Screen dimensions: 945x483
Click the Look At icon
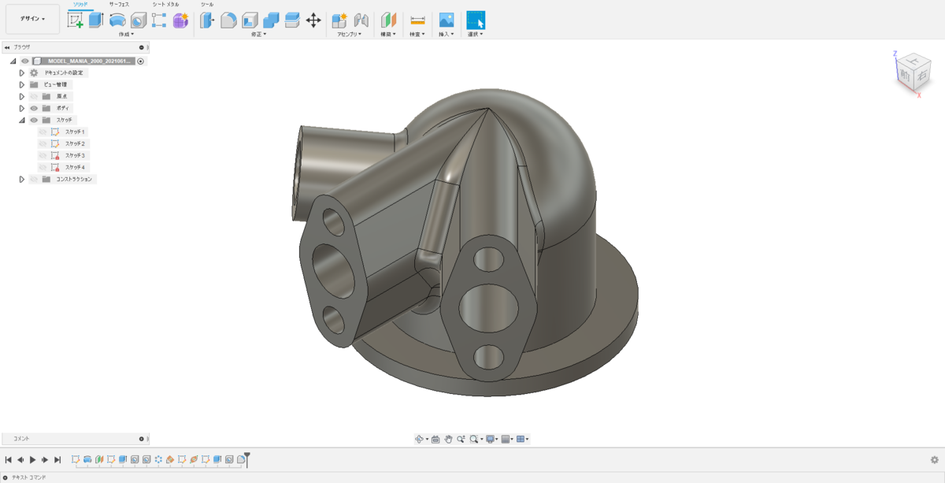(x=435, y=439)
